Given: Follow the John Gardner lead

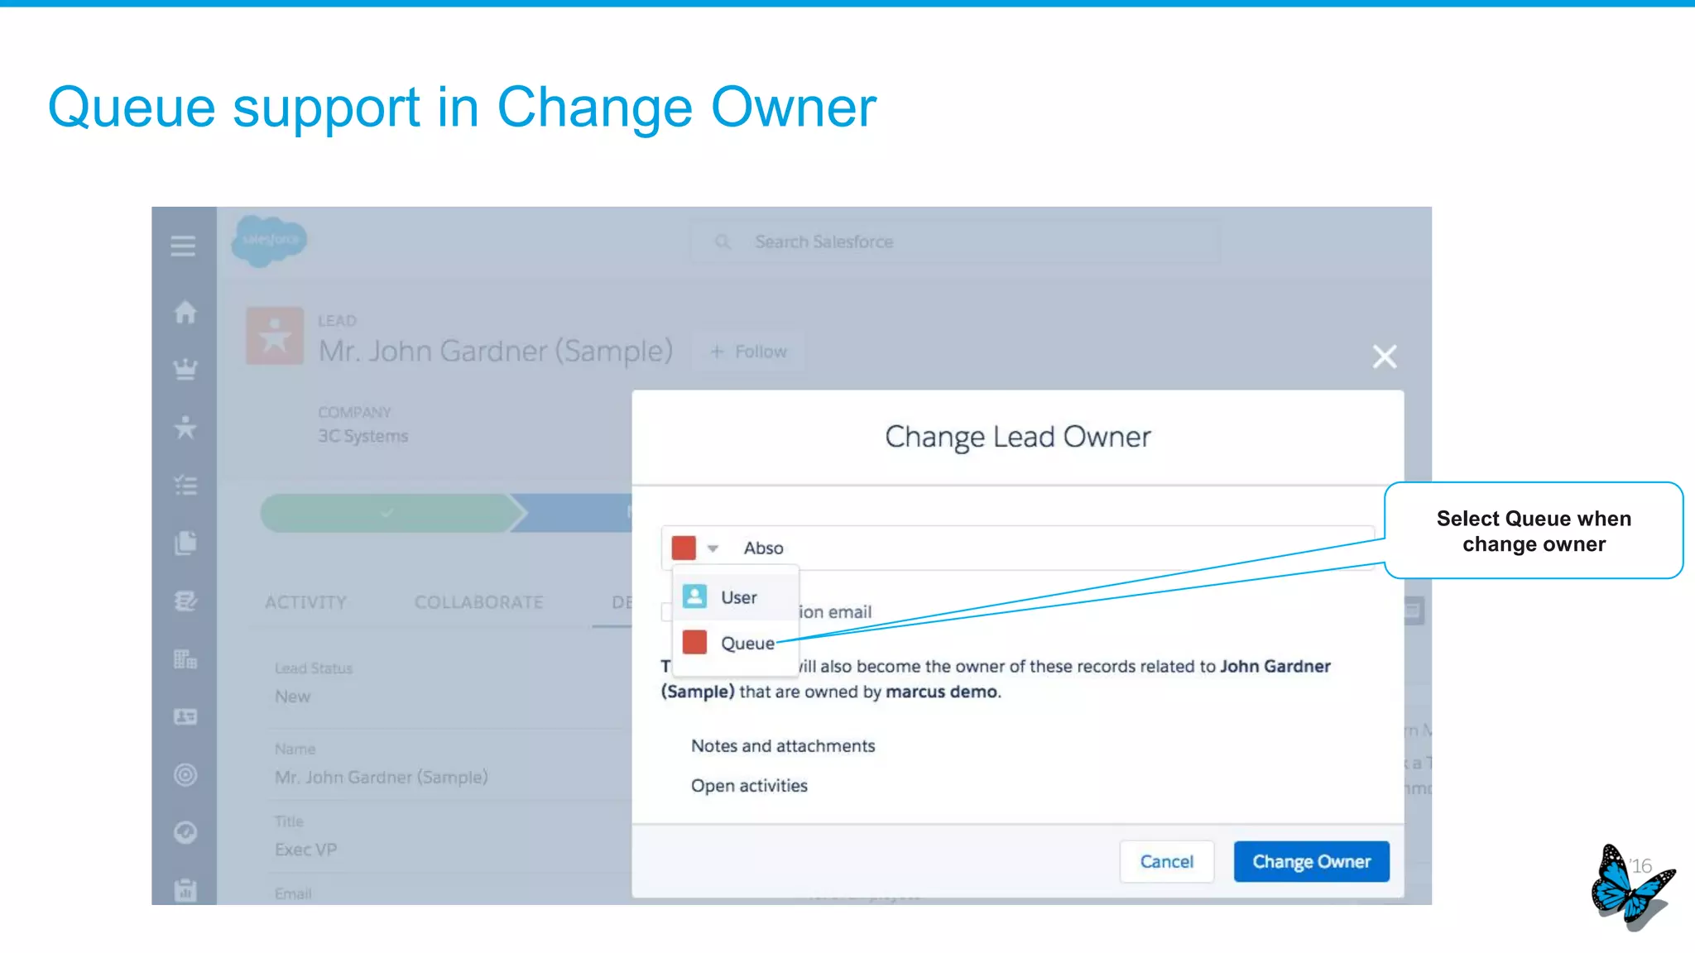Looking at the screenshot, I should tap(749, 352).
